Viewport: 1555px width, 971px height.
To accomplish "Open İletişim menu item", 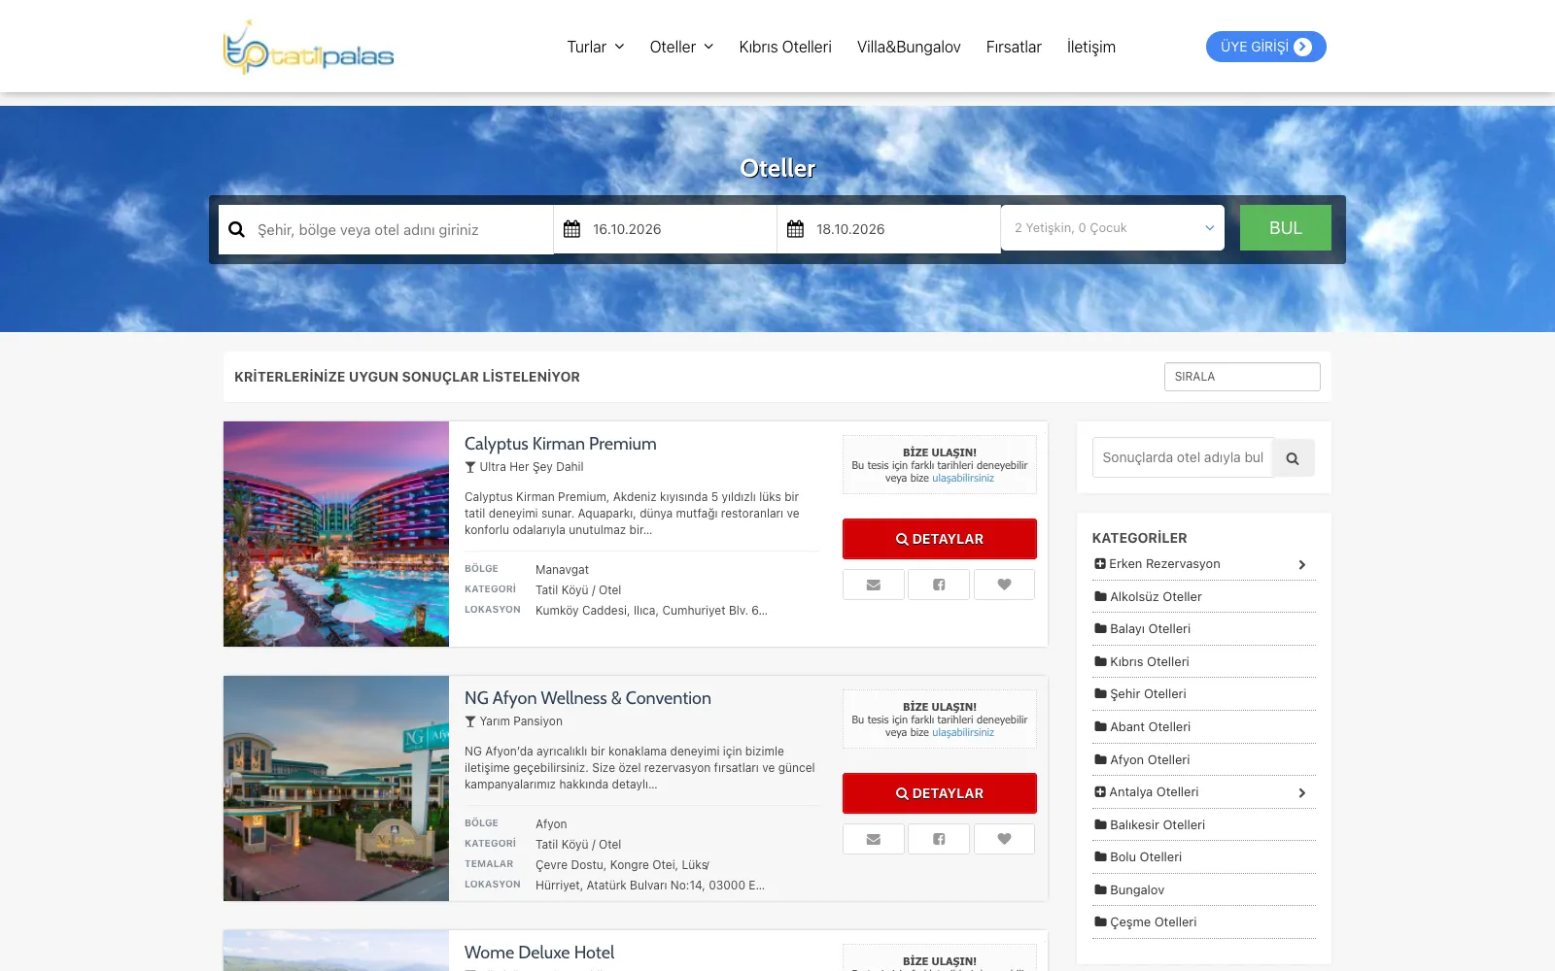I will (x=1091, y=47).
